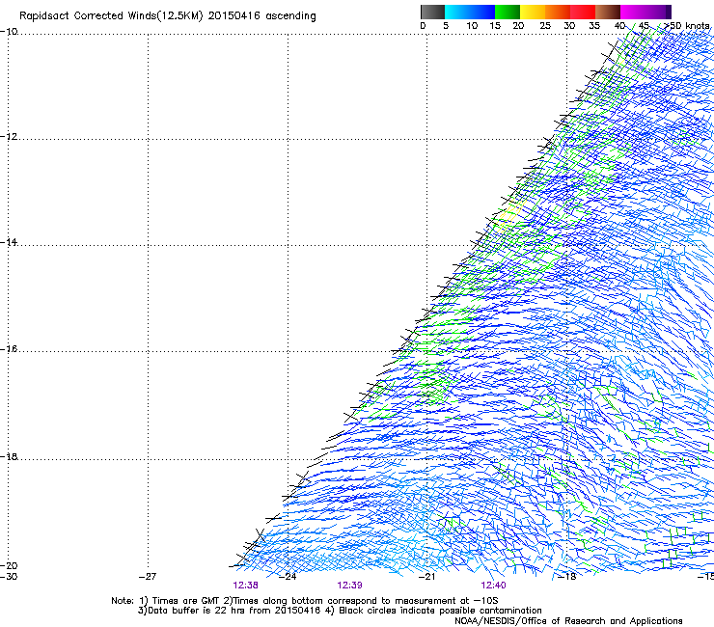The image size is (714, 627).
Task: Click the date text '20150416 ascending'
Action: click(x=261, y=16)
